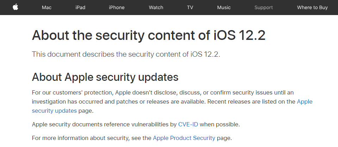Click the 'About the security content of iOS 12.2' title
Image resolution: width=338 pixels, height=147 pixels.
(149, 35)
